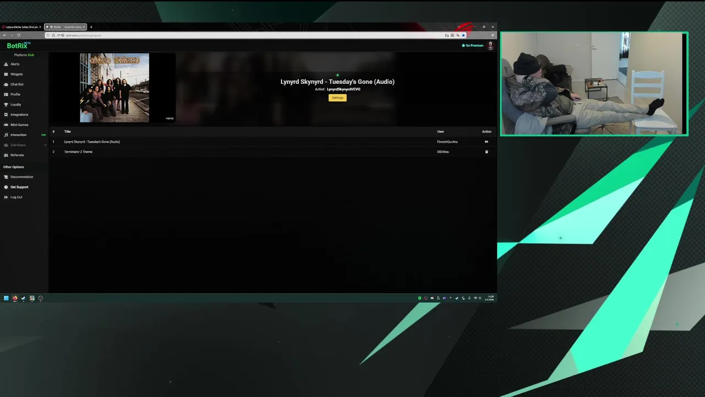Open the Mini-Games section
Screen dimensions: 705x397
(19, 125)
